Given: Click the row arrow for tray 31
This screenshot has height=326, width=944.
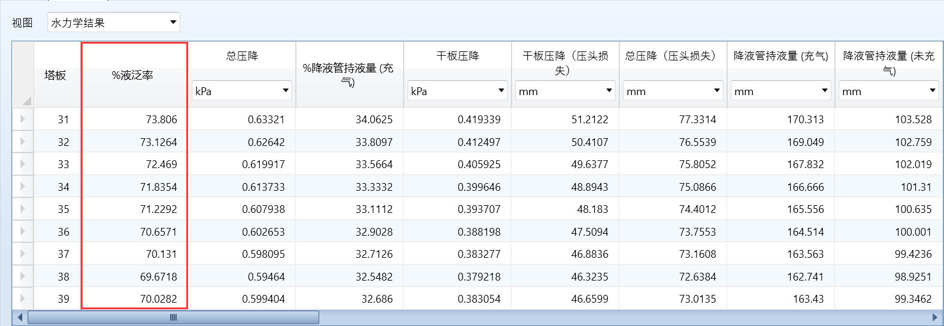Looking at the screenshot, I should [x=23, y=119].
